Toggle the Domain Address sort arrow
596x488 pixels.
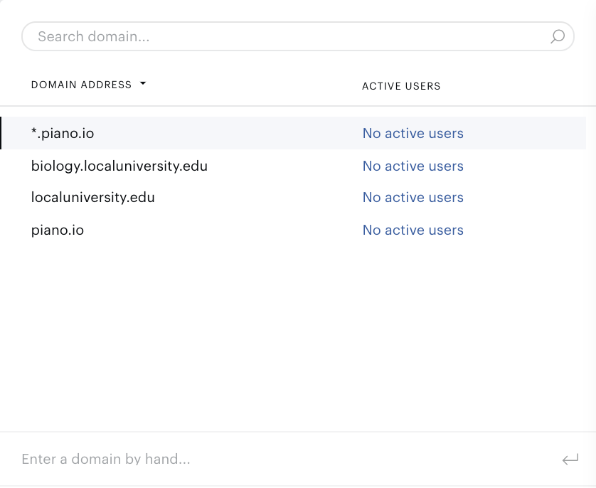pyautogui.click(x=143, y=84)
